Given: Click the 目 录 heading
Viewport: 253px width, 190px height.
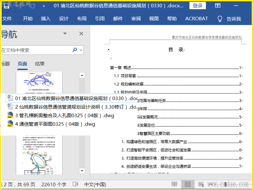Looking at the screenshot, I should pyautogui.click(x=176, y=50).
